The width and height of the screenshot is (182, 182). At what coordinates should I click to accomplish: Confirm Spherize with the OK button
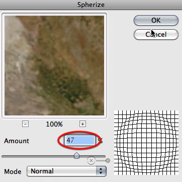pyautogui.click(x=156, y=20)
